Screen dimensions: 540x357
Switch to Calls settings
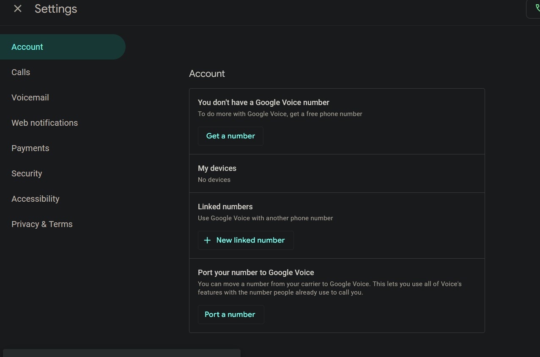tap(21, 72)
